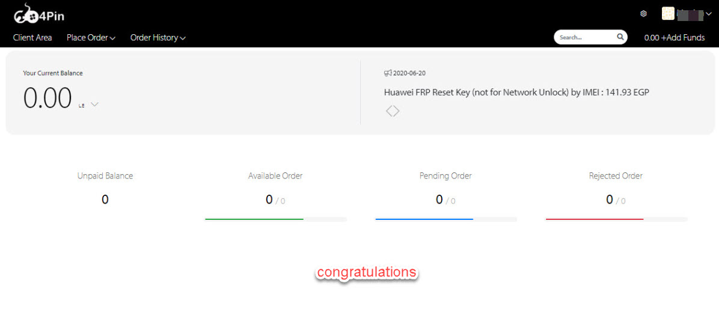The width and height of the screenshot is (719, 334).
Task: Click the megaphone announcement icon
Action: [388, 73]
